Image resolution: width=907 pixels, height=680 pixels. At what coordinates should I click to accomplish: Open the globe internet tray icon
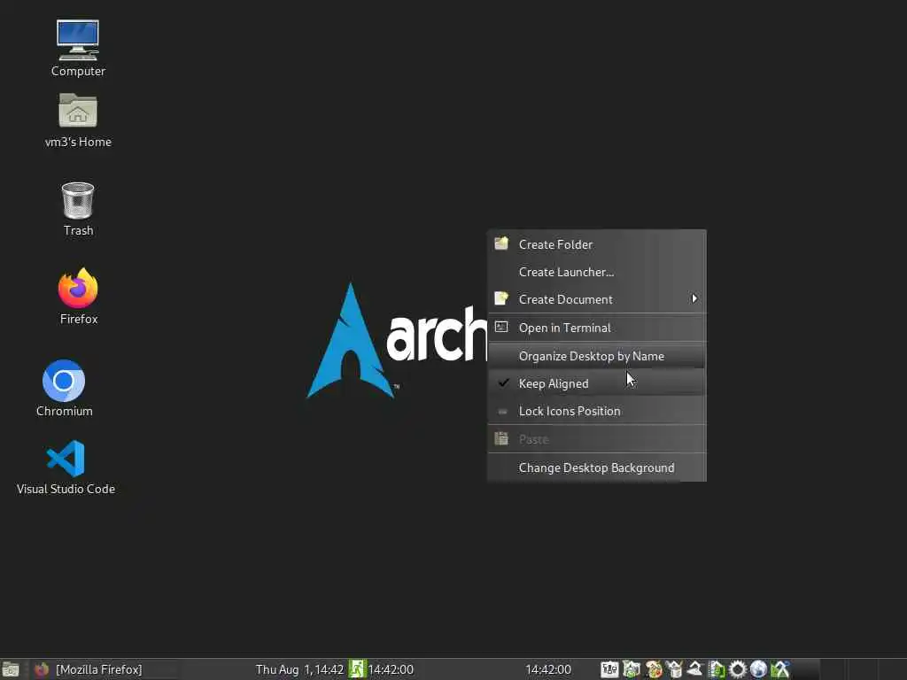758,669
